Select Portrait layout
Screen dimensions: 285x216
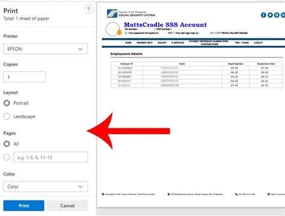click(7, 103)
